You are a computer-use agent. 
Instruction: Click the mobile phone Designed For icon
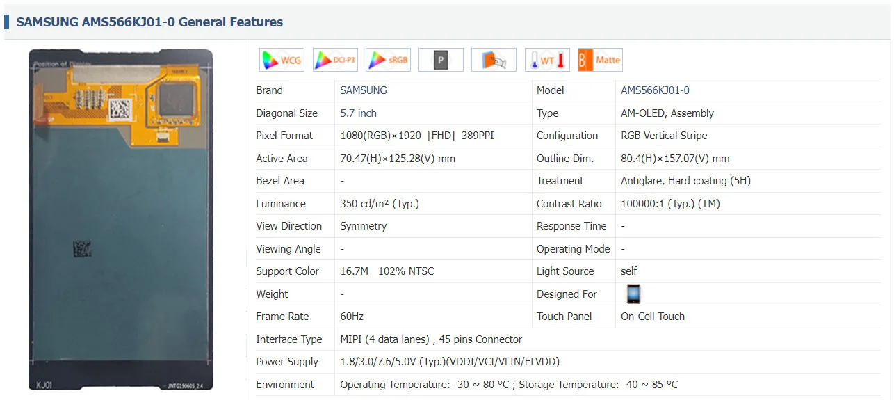633,294
